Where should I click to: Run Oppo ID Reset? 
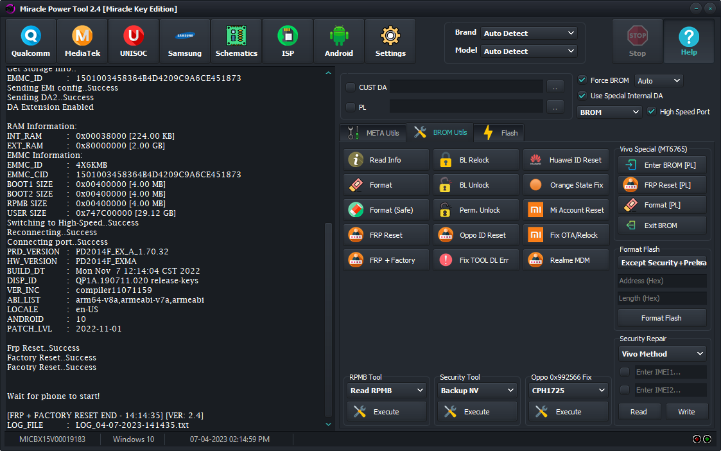pos(476,235)
